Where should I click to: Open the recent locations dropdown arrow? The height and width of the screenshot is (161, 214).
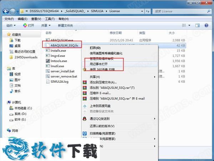click(x=17, y=12)
